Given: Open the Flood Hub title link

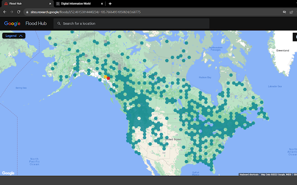Looking at the screenshot, I should pos(36,24).
